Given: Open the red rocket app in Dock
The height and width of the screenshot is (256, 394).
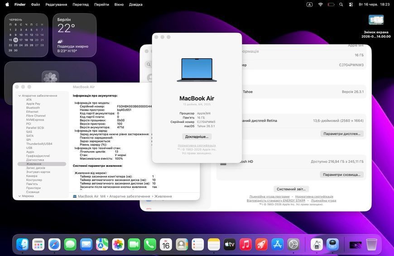Looking at the screenshot, I should [262, 244].
